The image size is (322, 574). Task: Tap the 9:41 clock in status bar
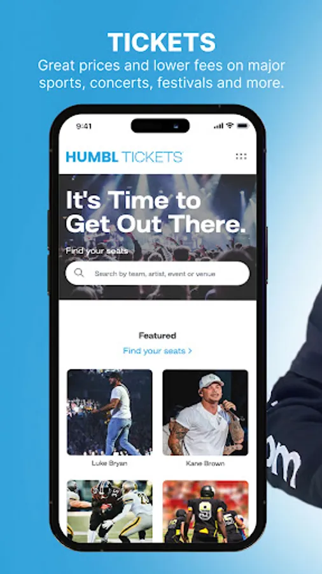[84, 126]
